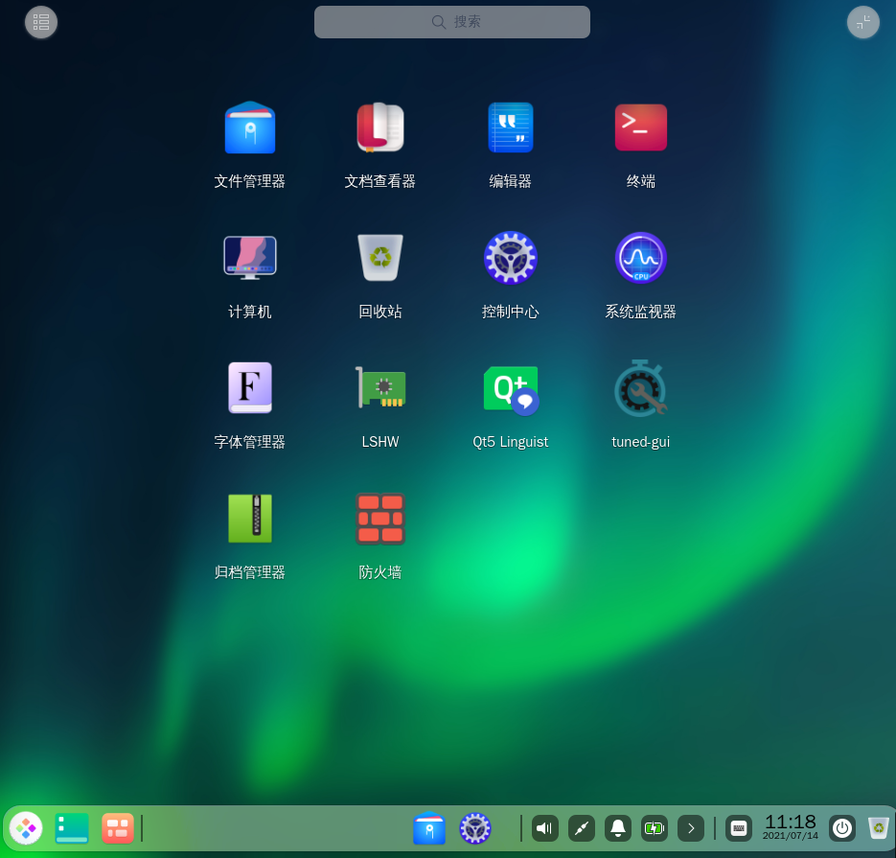Expand hidden tray icons with the chevron
This screenshot has height=858, width=896.
(691, 828)
